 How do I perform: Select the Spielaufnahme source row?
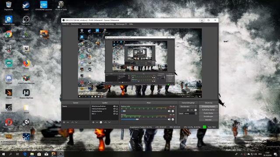[105, 111]
